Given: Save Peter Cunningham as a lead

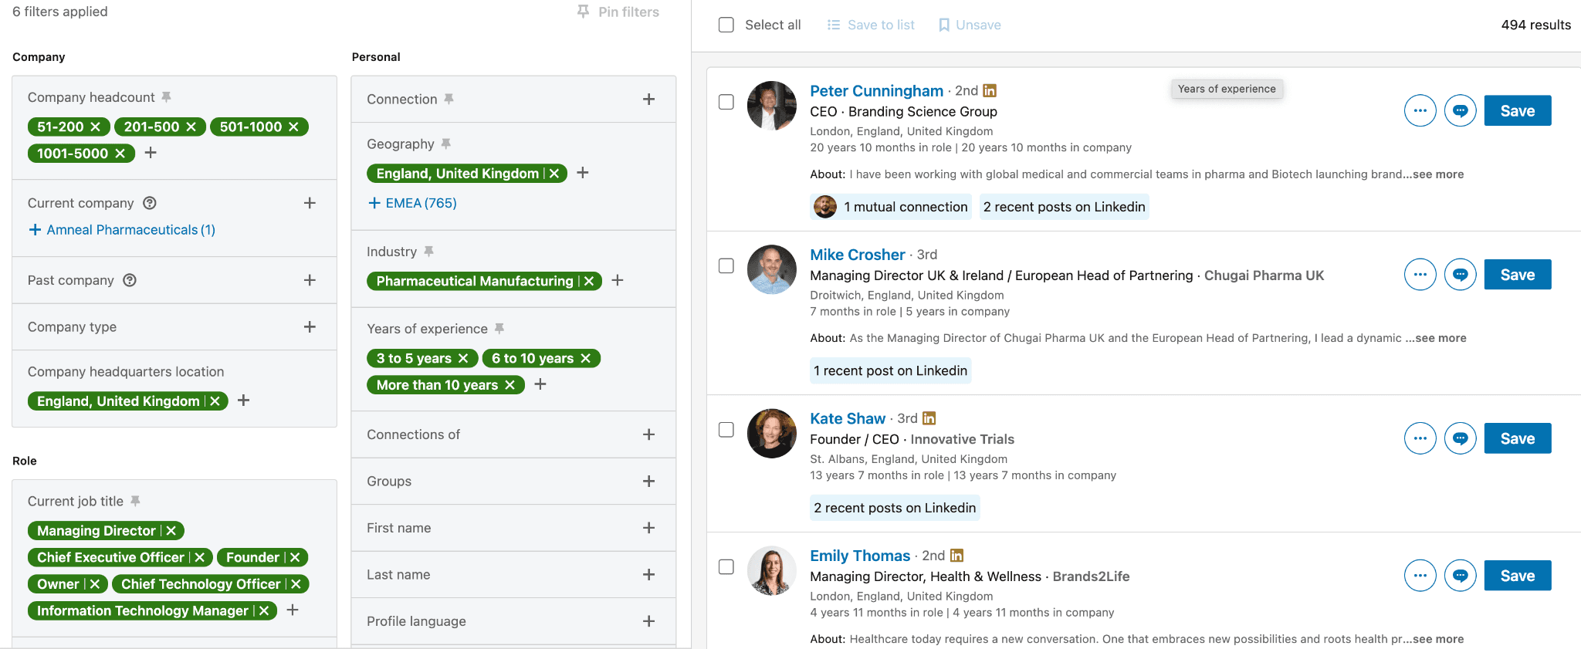Looking at the screenshot, I should click(1518, 110).
